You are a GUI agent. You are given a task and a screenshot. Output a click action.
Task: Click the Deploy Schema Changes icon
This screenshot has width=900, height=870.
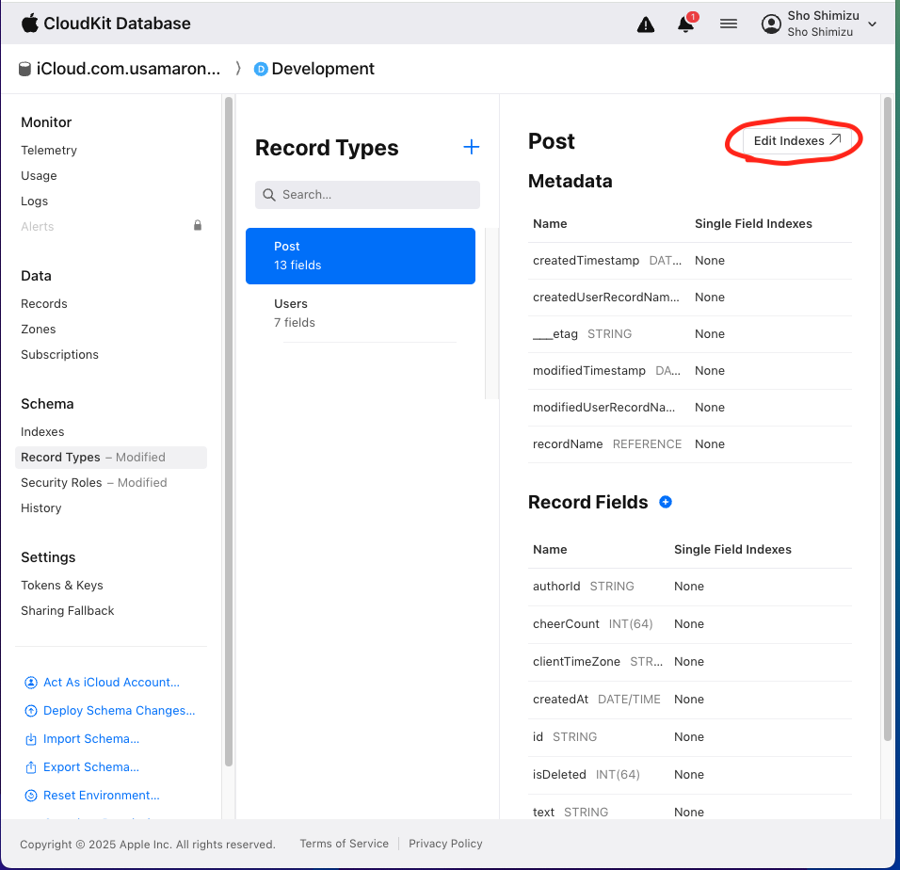click(31, 711)
